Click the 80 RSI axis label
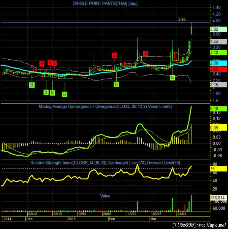This screenshot has width=228, height=229. (x=215, y=164)
